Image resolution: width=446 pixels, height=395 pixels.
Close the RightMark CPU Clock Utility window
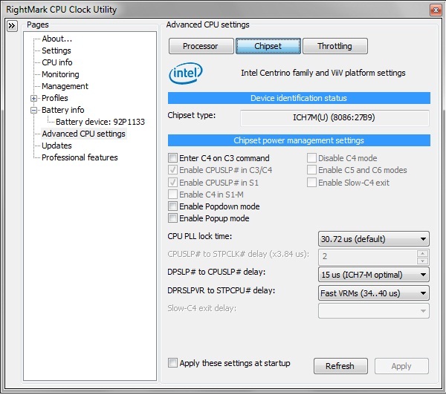point(436,10)
